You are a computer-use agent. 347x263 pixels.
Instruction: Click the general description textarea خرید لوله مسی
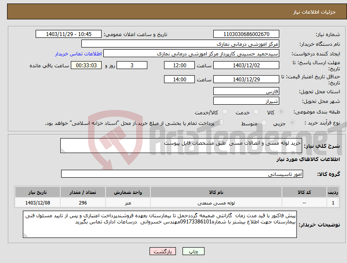181,146
